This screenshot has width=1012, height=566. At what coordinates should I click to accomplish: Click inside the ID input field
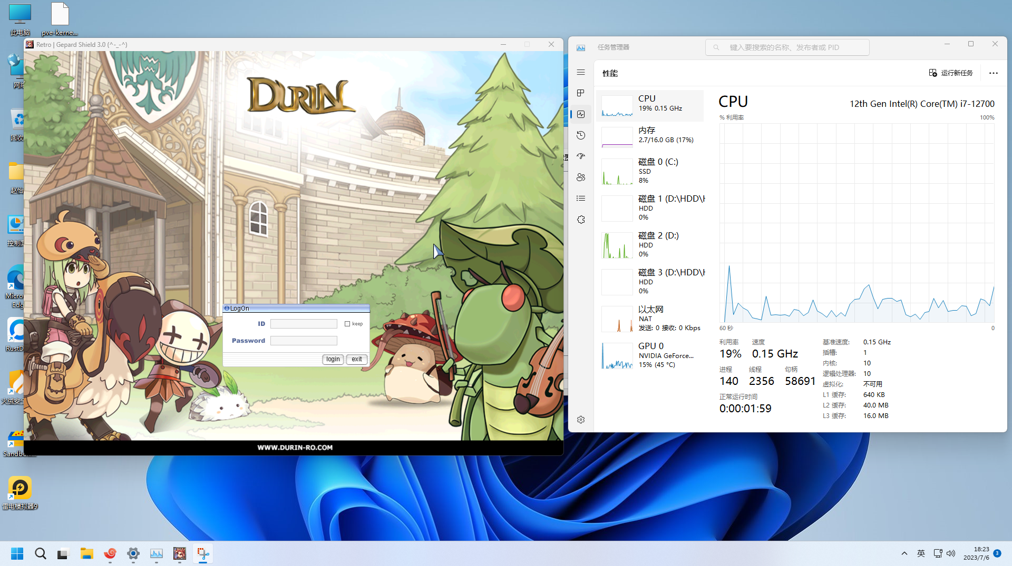304,323
